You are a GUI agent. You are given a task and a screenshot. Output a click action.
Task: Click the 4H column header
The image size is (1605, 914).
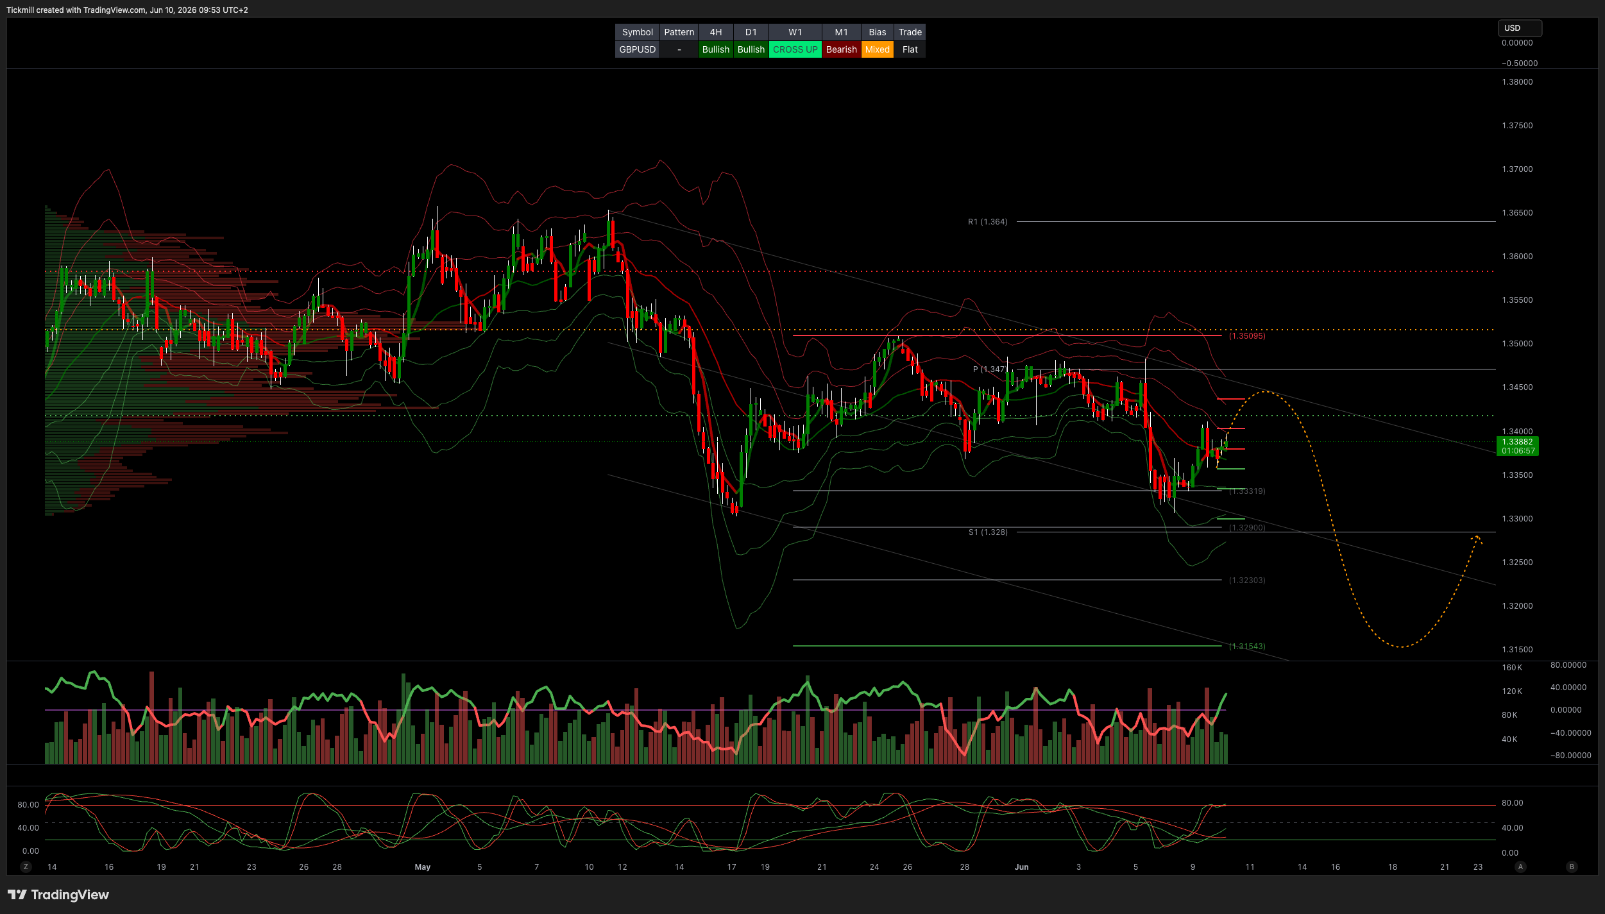coord(715,32)
